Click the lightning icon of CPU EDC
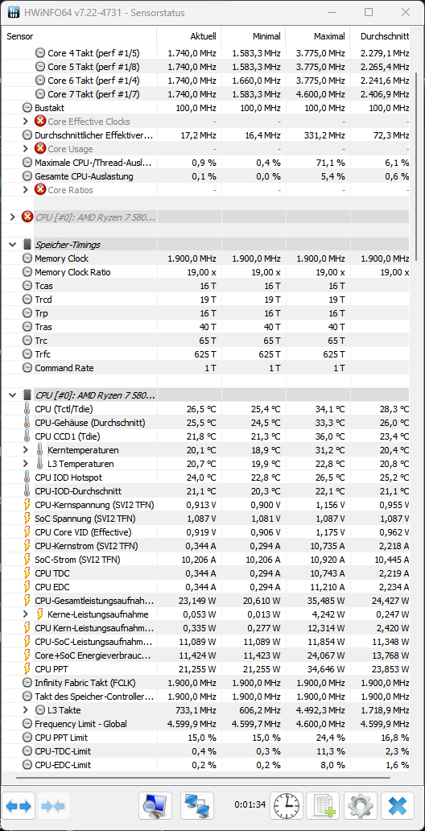This screenshot has width=425, height=831. coord(27,587)
